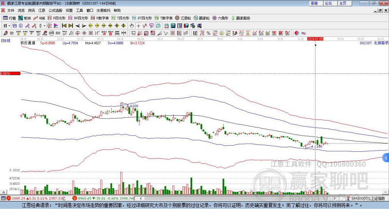Open the 赢家轮 wheel tool
This screenshot has width=389, height=209.
[x=202, y=18]
